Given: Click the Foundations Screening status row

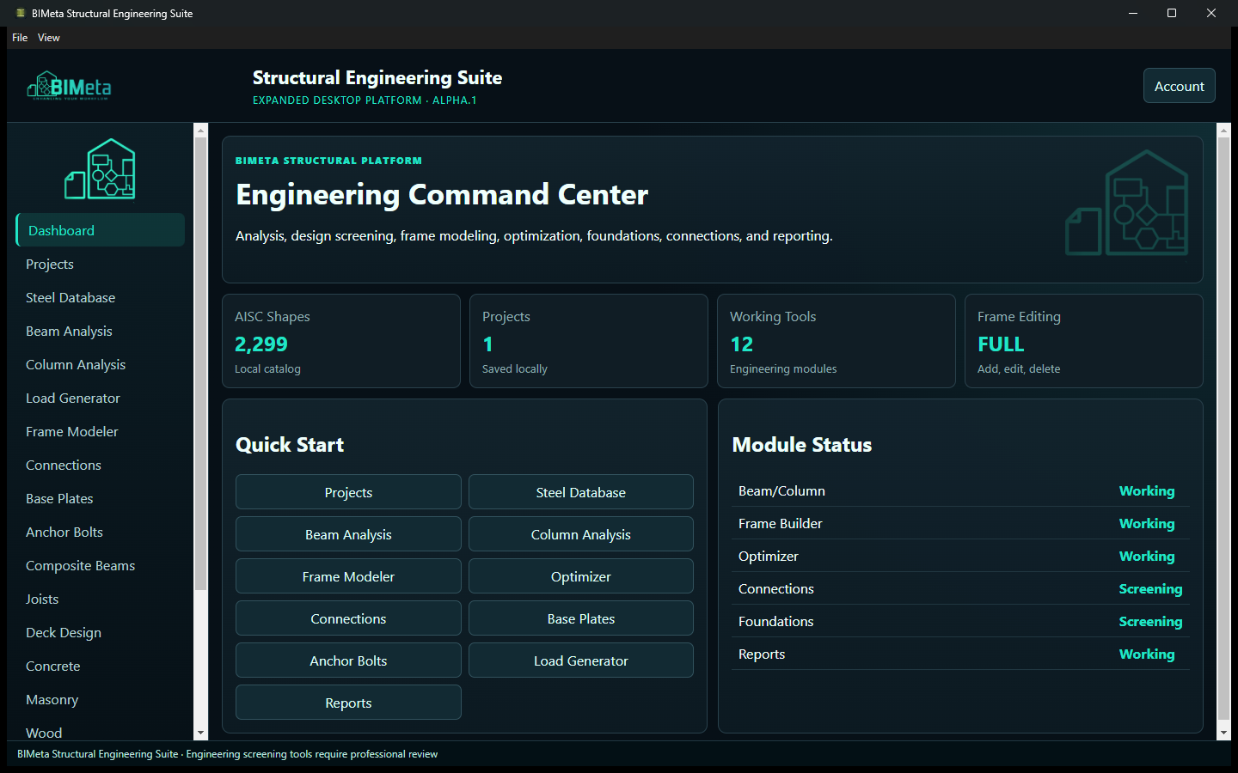Looking at the screenshot, I should pos(960,621).
